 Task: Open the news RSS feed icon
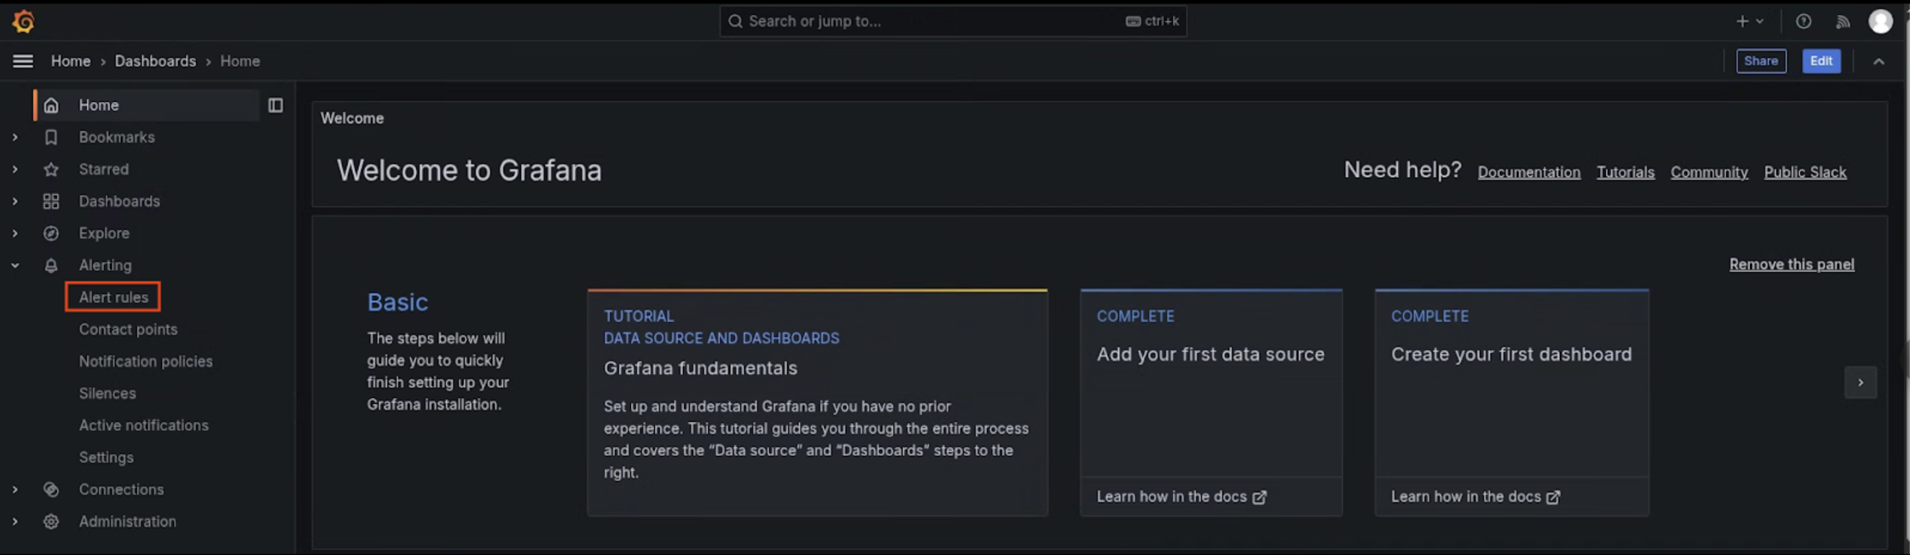[1842, 21]
